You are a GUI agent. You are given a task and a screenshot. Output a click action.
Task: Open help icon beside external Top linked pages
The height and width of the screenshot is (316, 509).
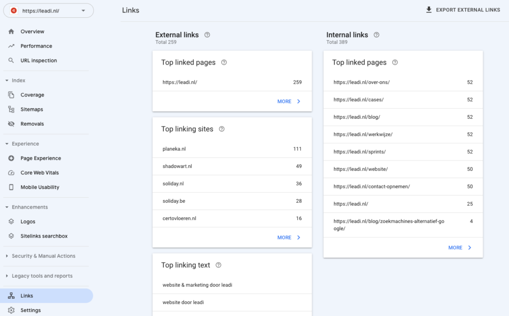click(224, 62)
